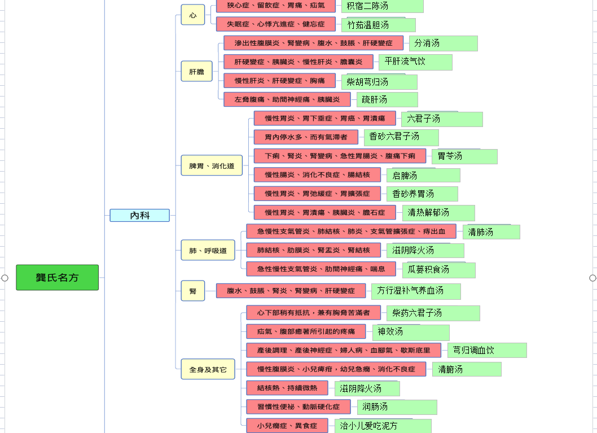Image resolution: width=597 pixels, height=433 pixels.
Task: Select the node starting with 產後調理
Action: click(x=344, y=351)
